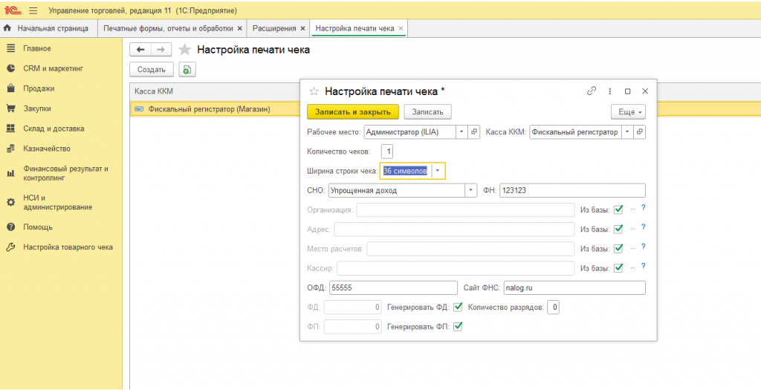Click the ОФД input field
The height and width of the screenshot is (390, 761).
pos(393,287)
